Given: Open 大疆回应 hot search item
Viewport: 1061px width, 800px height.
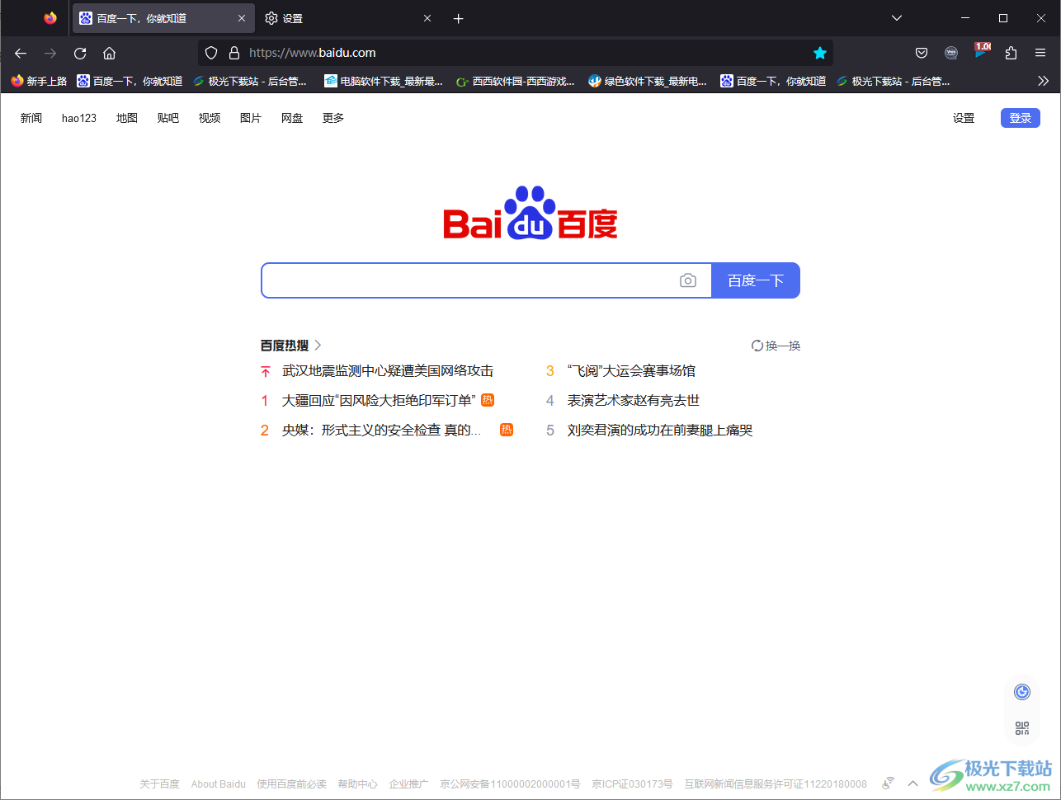Looking at the screenshot, I should [x=379, y=401].
